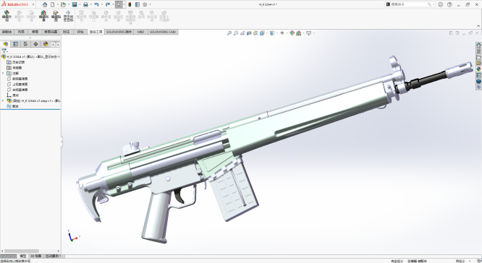This screenshot has width=482, height=263.
Task: Collapse the ribbon with the chevron arrow
Action: (478, 26)
